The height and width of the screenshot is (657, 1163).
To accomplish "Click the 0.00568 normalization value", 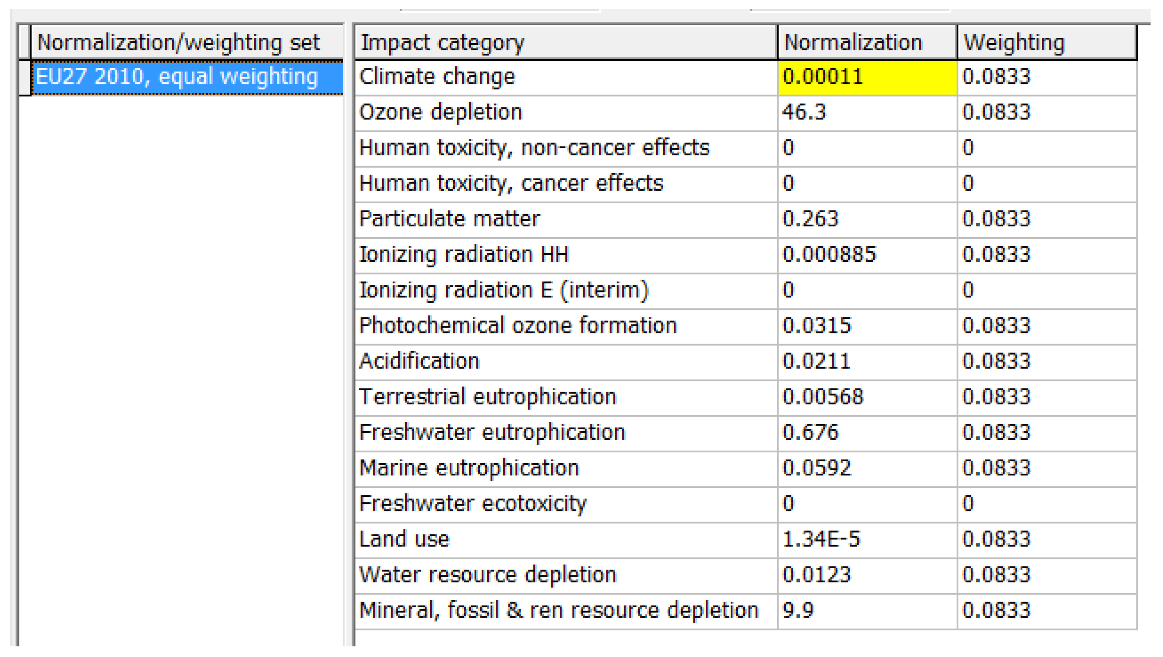I will click(867, 398).
